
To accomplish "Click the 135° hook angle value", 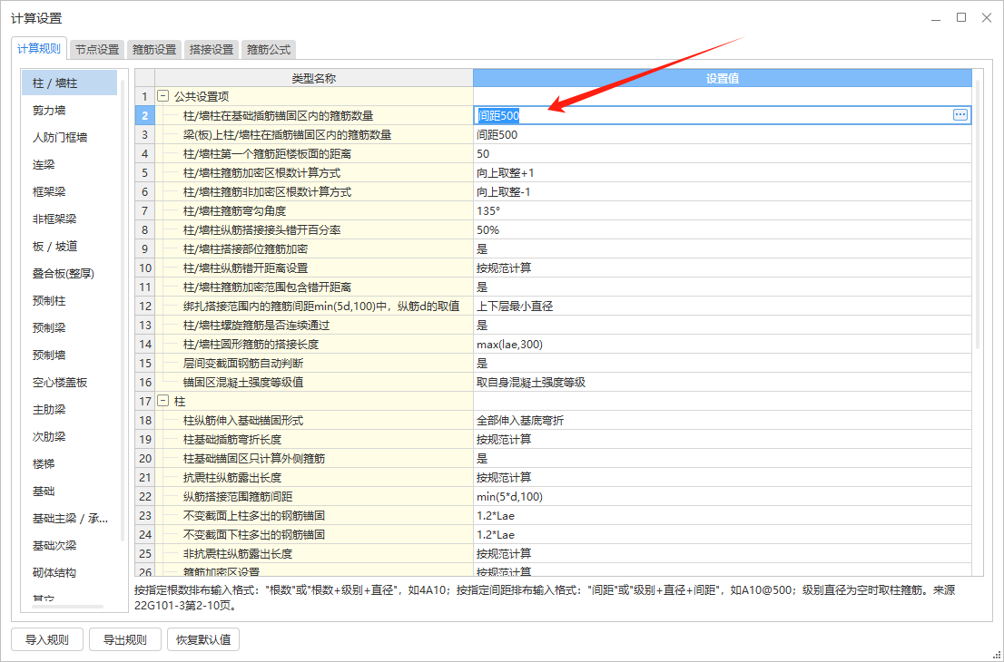I will pos(723,210).
